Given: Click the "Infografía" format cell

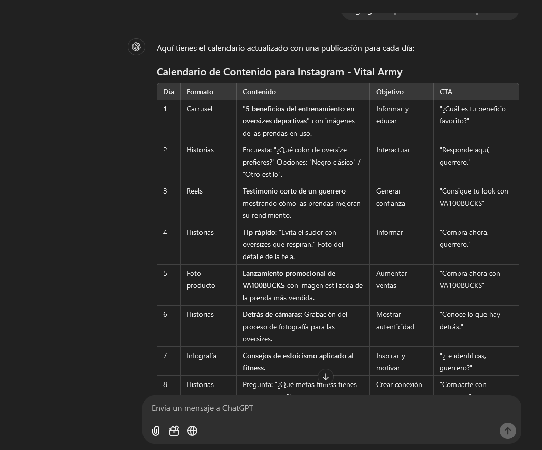Looking at the screenshot, I should (202, 356).
